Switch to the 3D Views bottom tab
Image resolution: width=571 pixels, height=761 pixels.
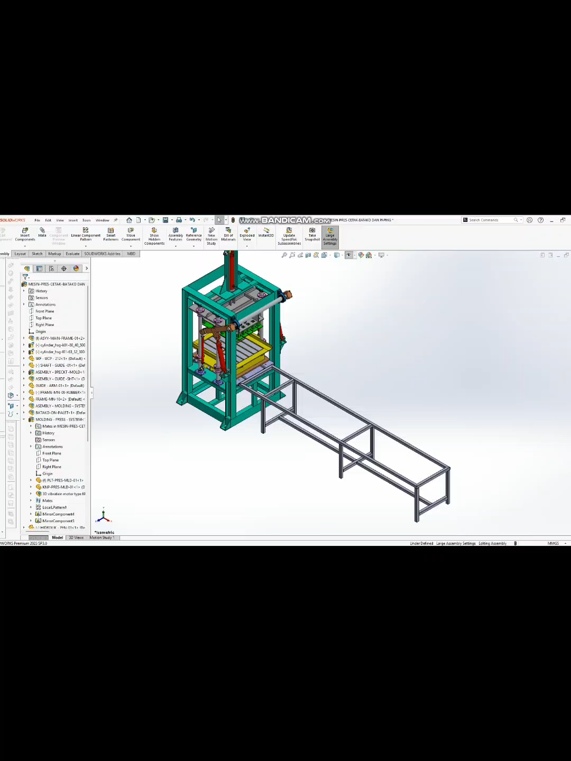pyautogui.click(x=76, y=537)
